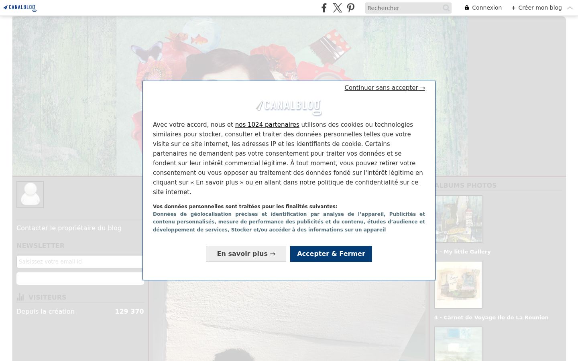The image size is (578, 361).
Task: Open the 1 - My little Gallery link
Action: pos(462,252)
